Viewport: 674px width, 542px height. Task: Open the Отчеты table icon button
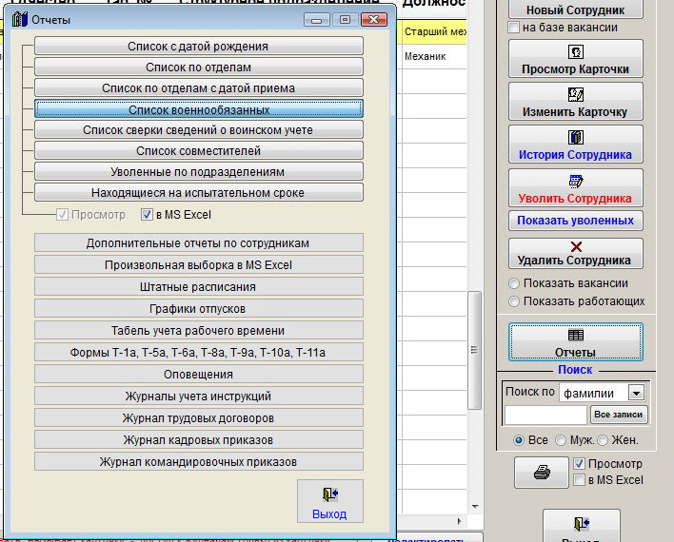pyautogui.click(x=576, y=342)
